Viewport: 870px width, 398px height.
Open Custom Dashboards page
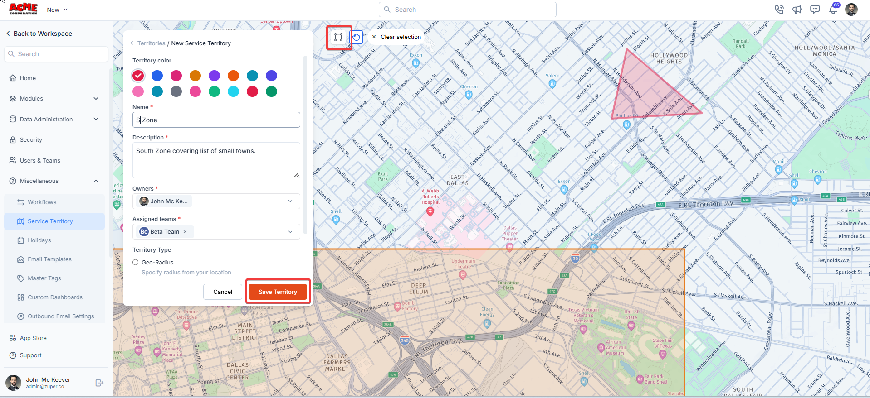point(54,297)
